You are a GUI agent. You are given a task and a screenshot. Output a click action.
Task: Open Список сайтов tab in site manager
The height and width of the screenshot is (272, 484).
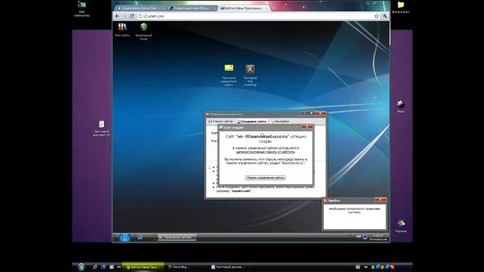(x=221, y=122)
